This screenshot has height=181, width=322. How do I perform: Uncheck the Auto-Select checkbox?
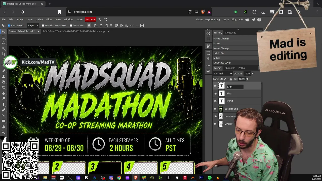[x=9, y=25]
